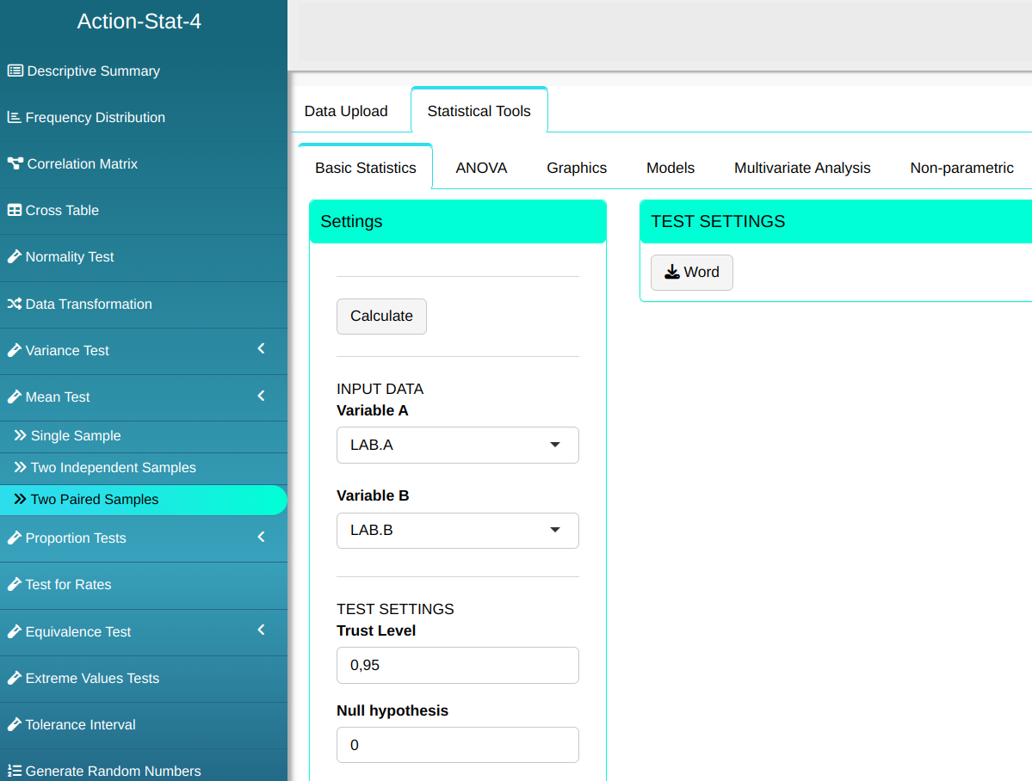Click the Frequency Distribution chart icon
This screenshot has height=781, width=1032.
(x=15, y=118)
